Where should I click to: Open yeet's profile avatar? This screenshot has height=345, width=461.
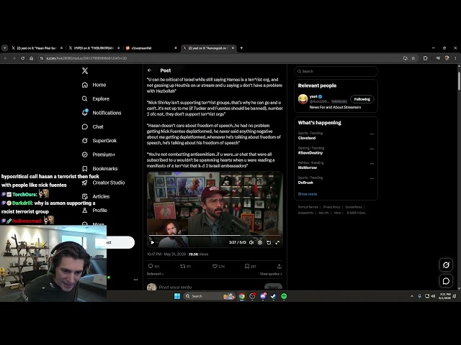pyautogui.click(x=303, y=99)
